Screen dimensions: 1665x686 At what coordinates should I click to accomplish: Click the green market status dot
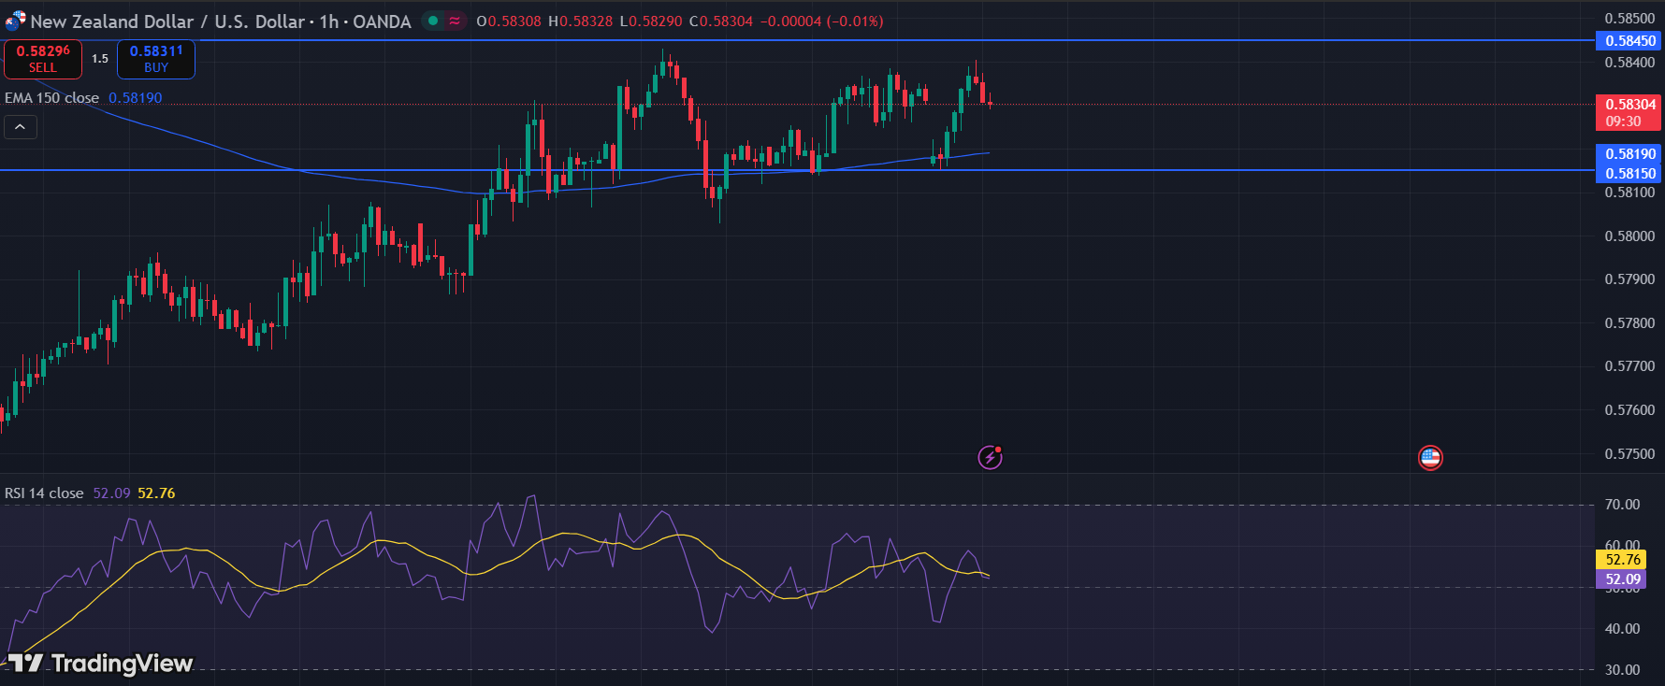point(433,21)
